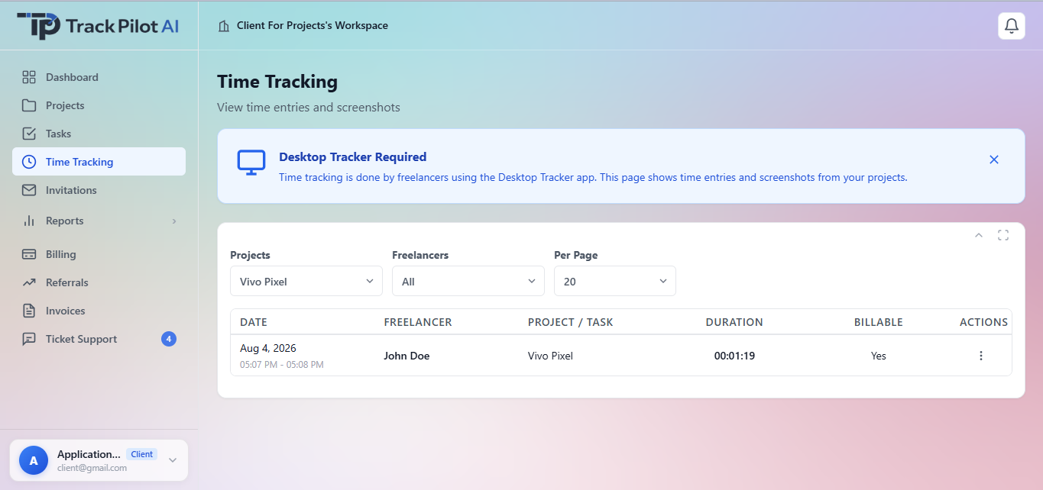
Task: Click the date Aug 4, 2026
Action: [x=268, y=348]
